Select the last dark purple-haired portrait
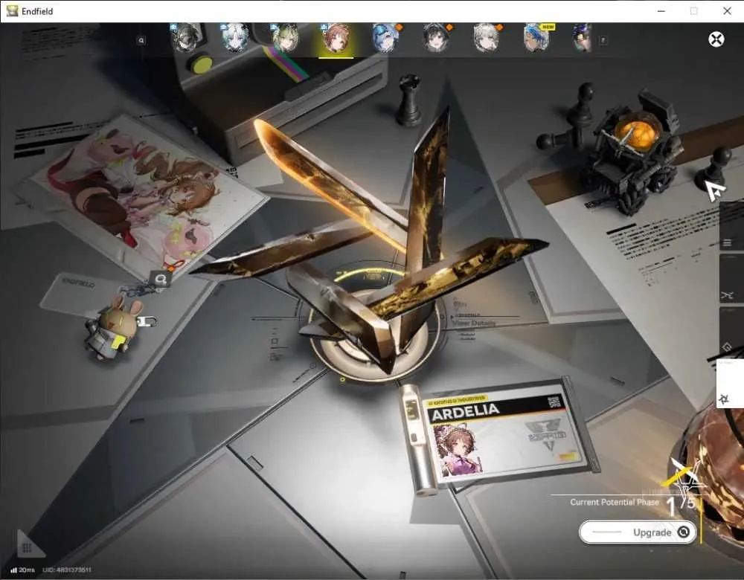 [583, 38]
